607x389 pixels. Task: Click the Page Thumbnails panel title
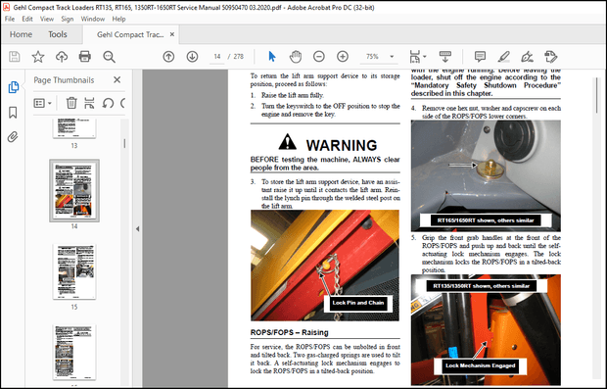pos(64,79)
